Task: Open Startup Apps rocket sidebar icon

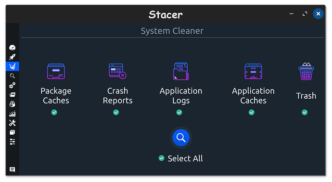Action: [x=13, y=57]
